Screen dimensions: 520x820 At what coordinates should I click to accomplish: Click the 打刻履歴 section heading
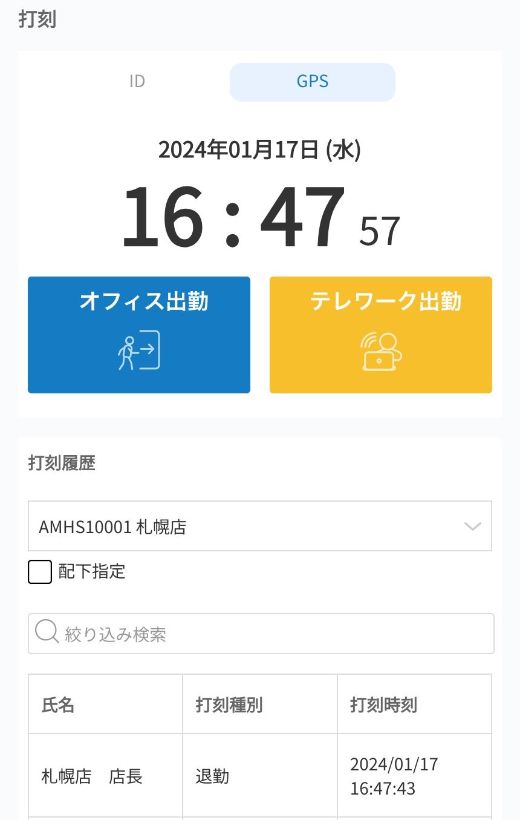[x=62, y=464]
